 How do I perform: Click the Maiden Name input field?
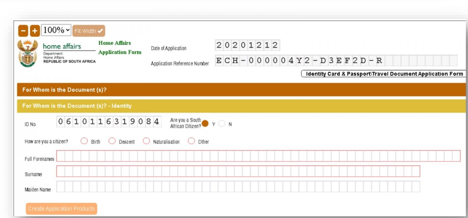pyautogui.click(x=238, y=187)
